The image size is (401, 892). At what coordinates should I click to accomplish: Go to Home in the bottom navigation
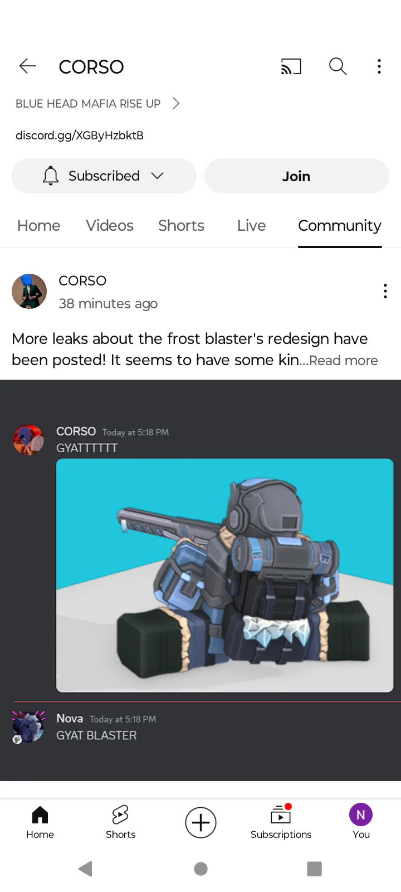[x=40, y=822]
